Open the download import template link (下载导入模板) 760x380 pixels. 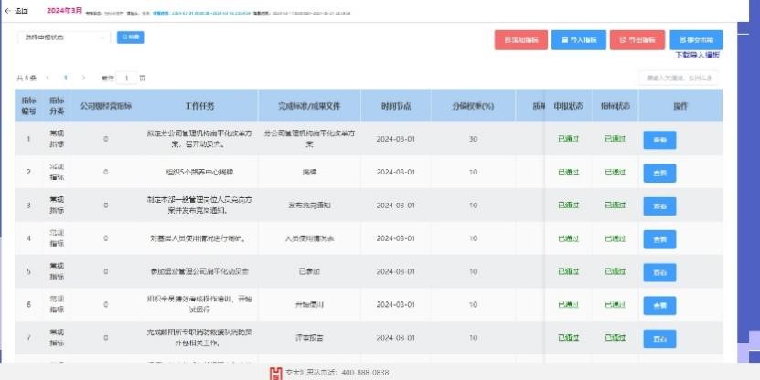[697, 56]
